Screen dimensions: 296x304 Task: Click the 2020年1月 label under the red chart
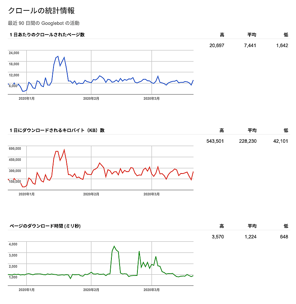click(x=27, y=194)
